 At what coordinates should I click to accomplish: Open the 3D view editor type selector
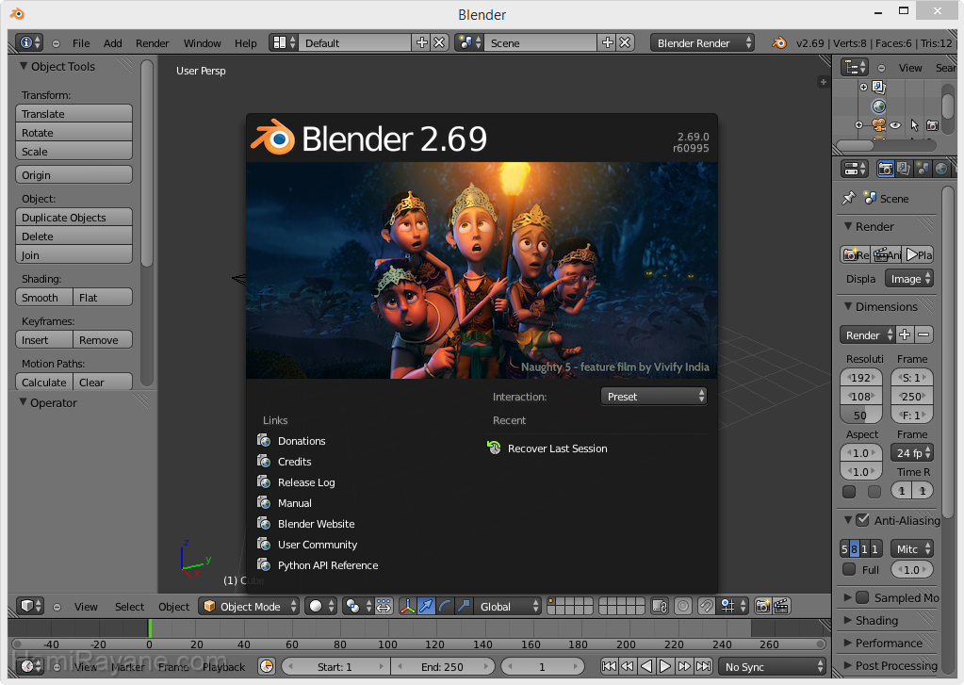click(29, 606)
